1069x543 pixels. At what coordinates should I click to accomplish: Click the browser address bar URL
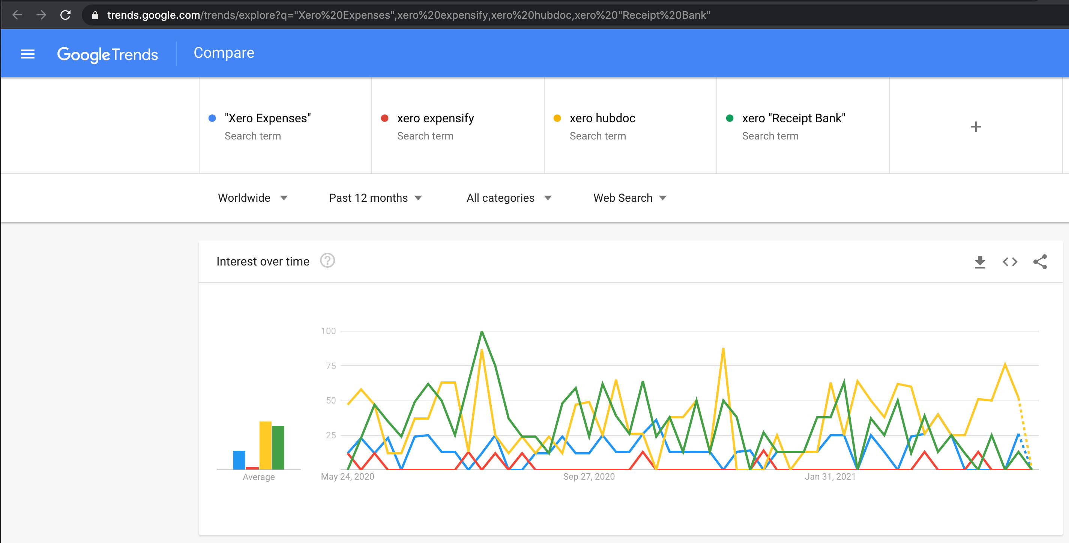[x=408, y=15]
